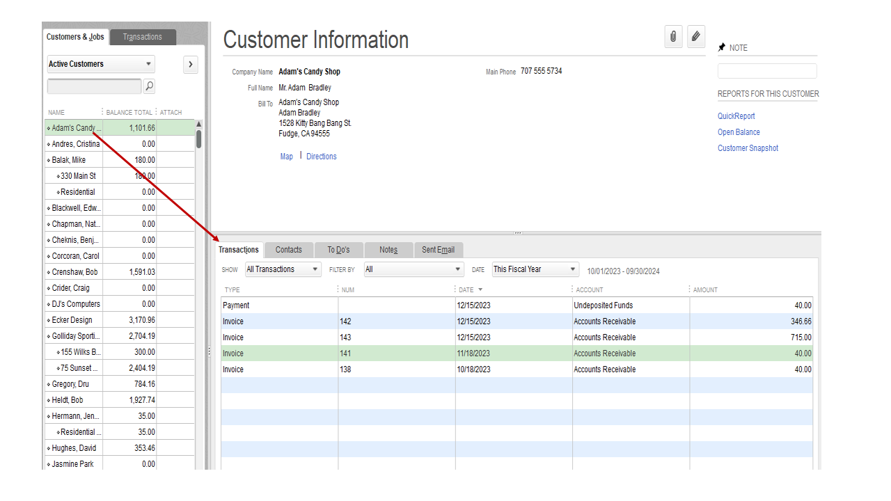Click the NOTE input field
This screenshot has width=891, height=501.
point(766,70)
